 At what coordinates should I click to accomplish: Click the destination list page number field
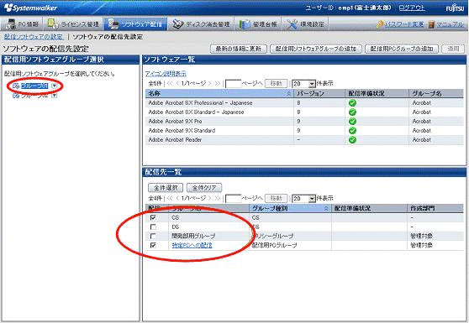click(233, 199)
